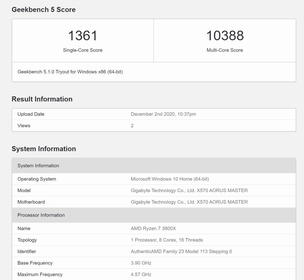This screenshot has height=280, width=304.
Task: Select the X570 AORUS MASTER value in Model row
Action: pos(189,190)
